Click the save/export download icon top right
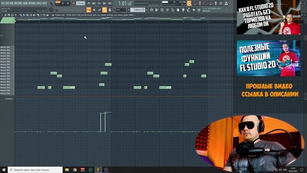This screenshot has width=307, height=173. point(226,3)
